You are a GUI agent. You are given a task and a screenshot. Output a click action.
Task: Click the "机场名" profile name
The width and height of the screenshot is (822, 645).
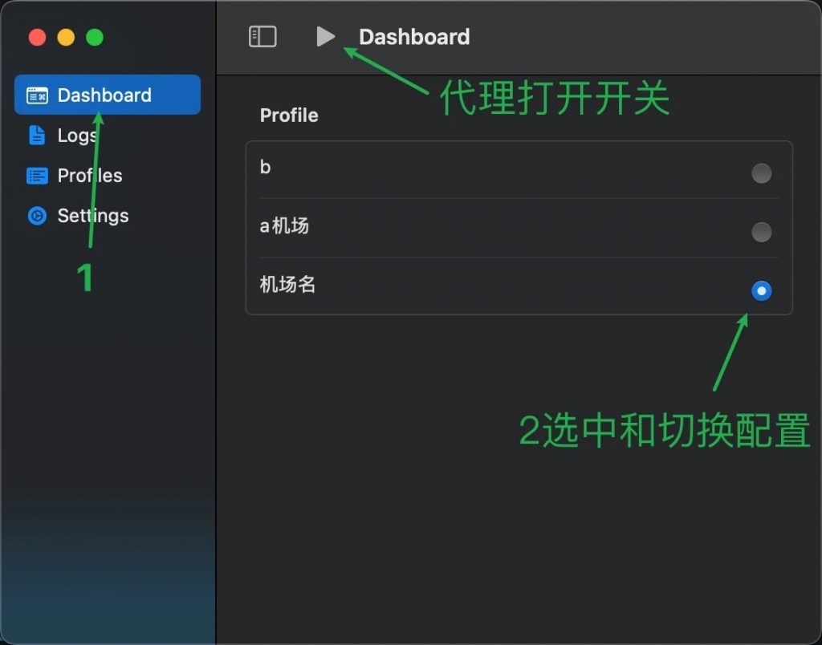287,284
